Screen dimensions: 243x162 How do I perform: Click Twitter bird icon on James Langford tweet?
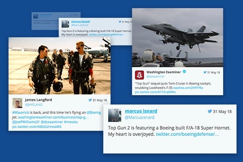coord(90,100)
